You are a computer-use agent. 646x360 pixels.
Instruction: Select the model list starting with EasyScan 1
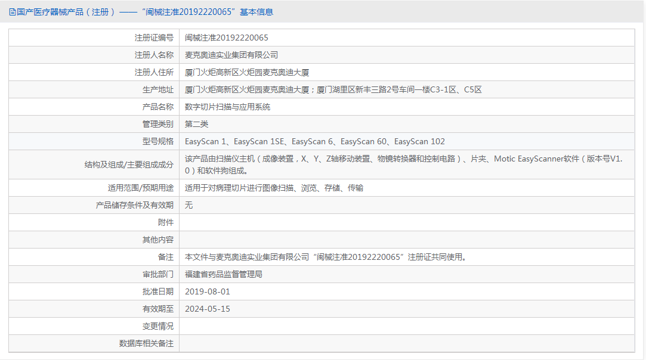315,142
